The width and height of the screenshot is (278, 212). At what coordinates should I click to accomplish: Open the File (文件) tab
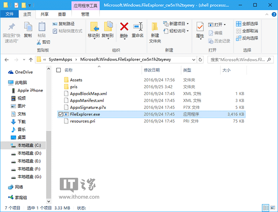9,14
